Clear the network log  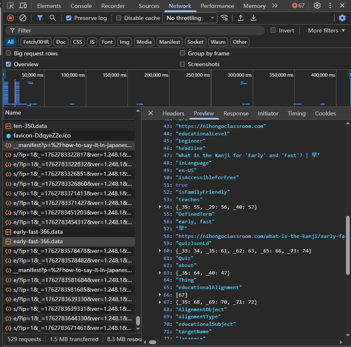point(23,18)
